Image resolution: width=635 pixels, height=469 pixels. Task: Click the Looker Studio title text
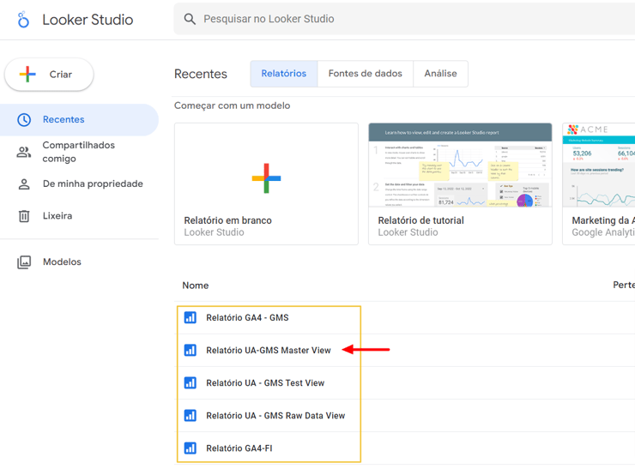[88, 20]
